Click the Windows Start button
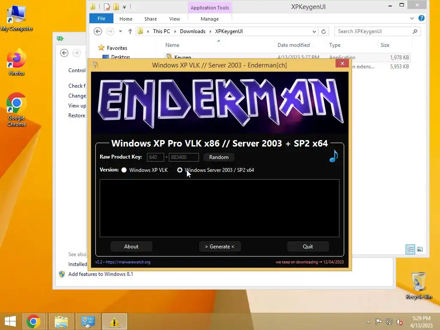 [10, 321]
